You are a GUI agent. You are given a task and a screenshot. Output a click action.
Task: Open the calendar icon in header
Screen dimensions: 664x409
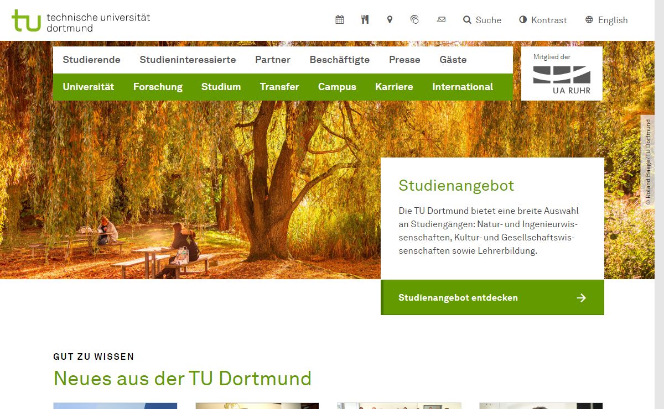point(340,20)
